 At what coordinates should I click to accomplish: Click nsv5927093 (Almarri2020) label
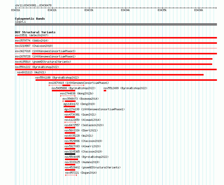pyautogui.click(x=83, y=146)
